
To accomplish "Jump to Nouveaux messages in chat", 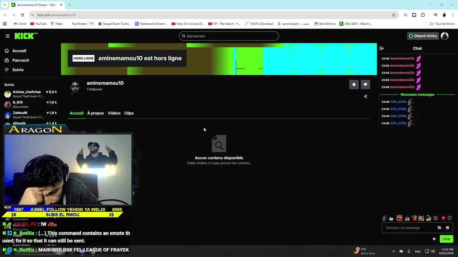I will [x=417, y=95].
